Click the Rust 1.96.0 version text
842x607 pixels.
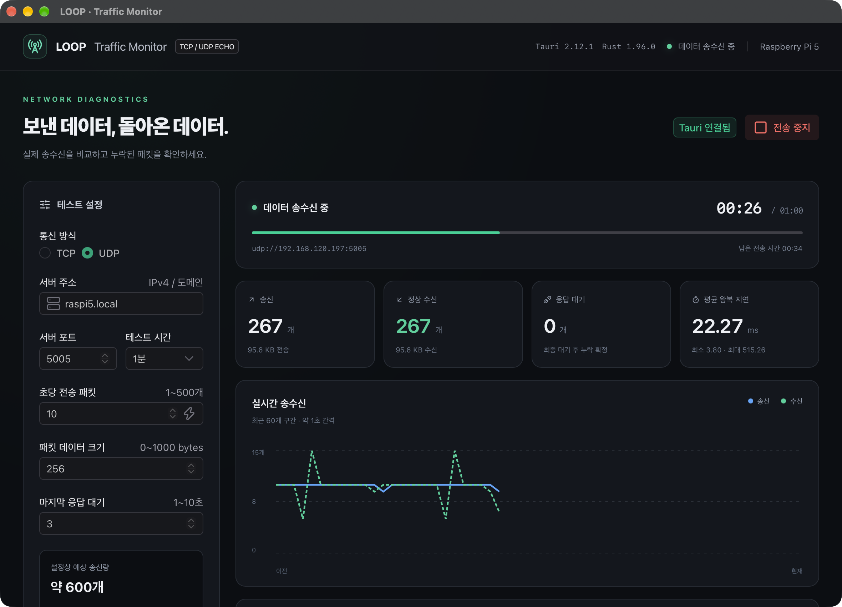[x=629, y=46]
